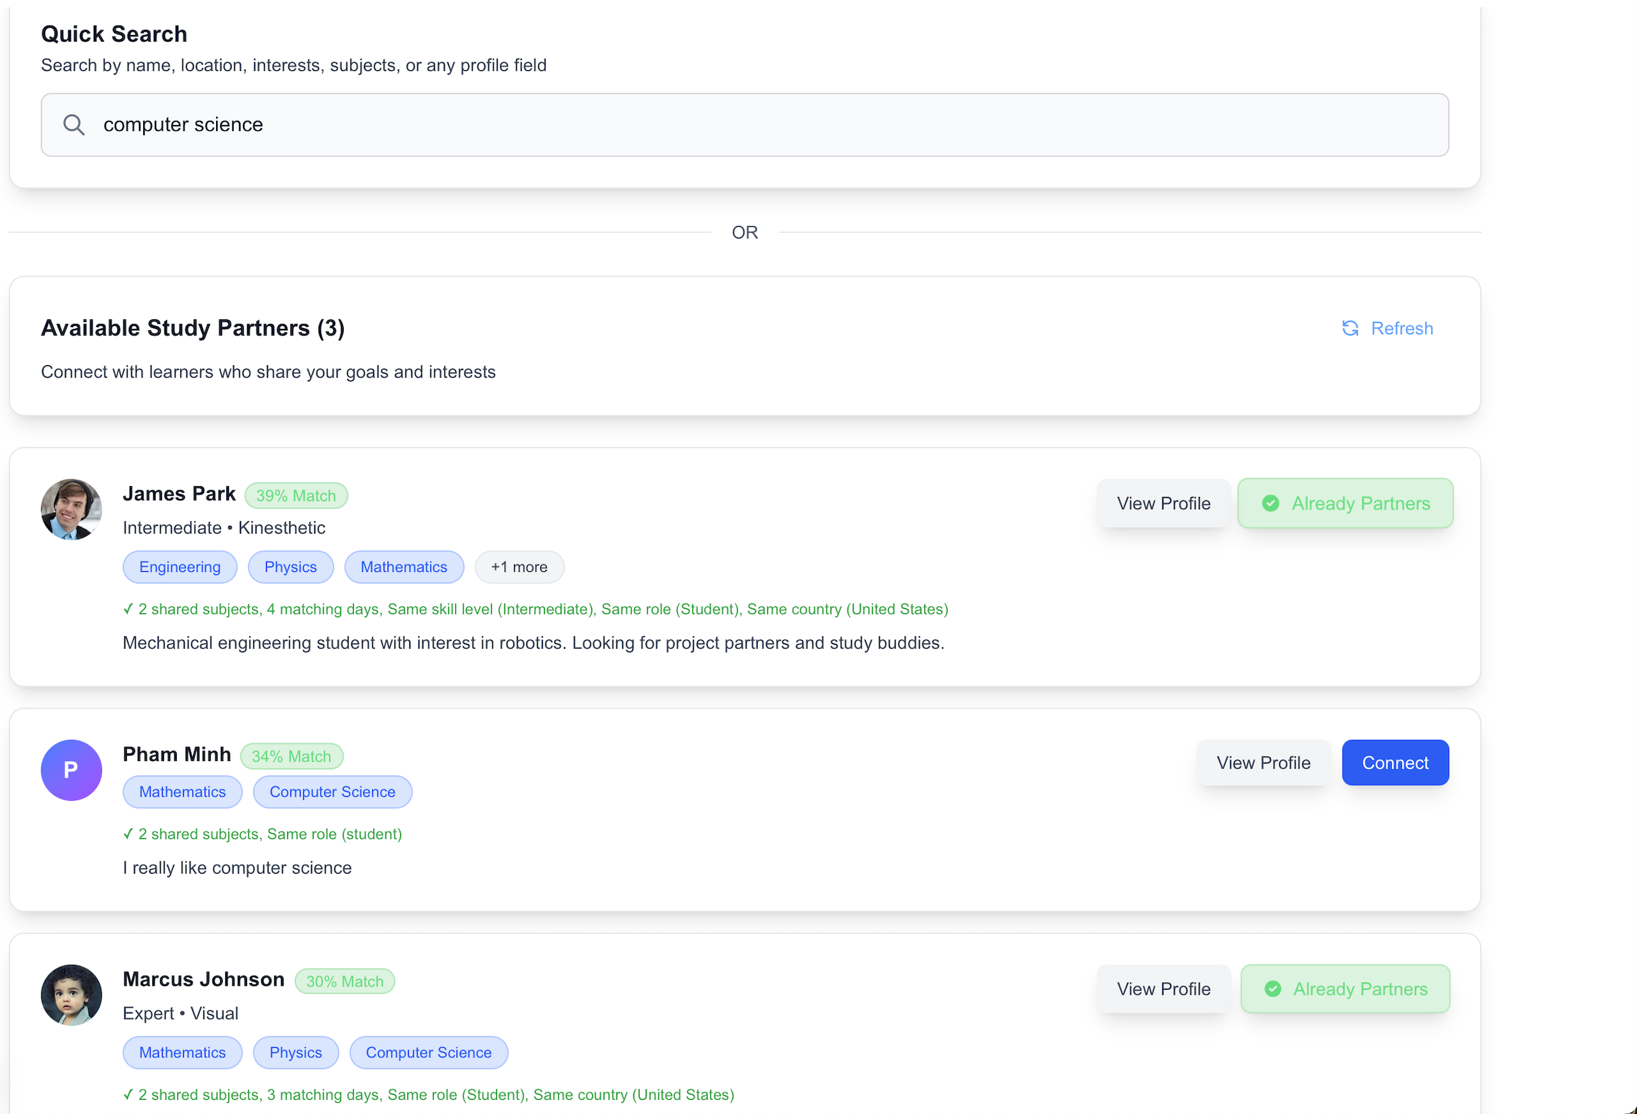
Task: Click Marcus Johnson's Physics tag
Action: point(295,1052)
